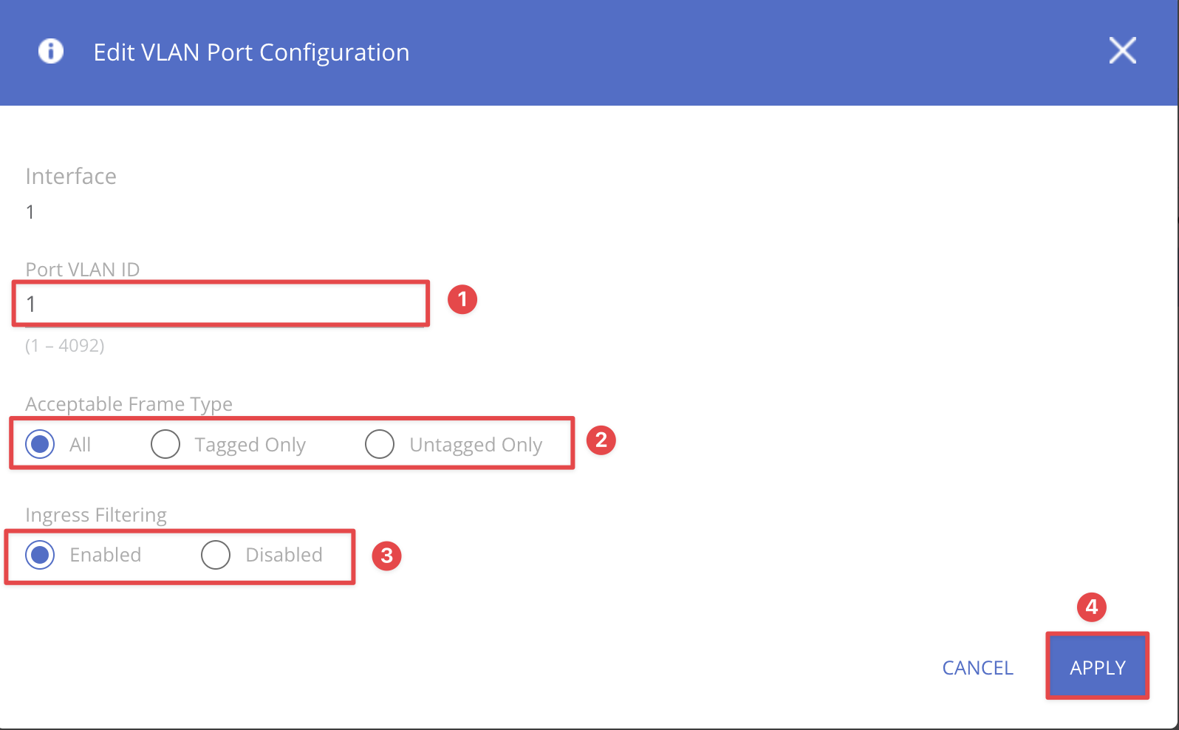Screen dimensions: 1179x730
Task: Click the Port VLAN ID input field
Action: [220, 304]
